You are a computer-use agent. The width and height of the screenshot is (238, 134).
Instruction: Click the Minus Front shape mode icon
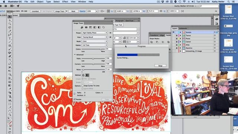(x=157, y=42)
